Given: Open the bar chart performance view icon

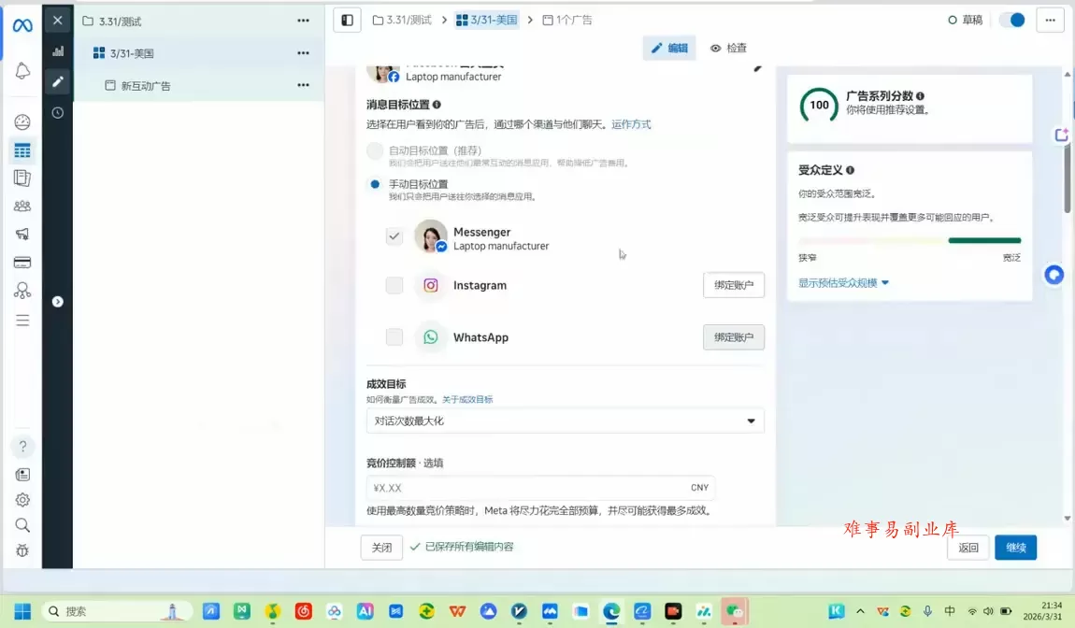Looking at the screenshot, I should coord(58,51).
